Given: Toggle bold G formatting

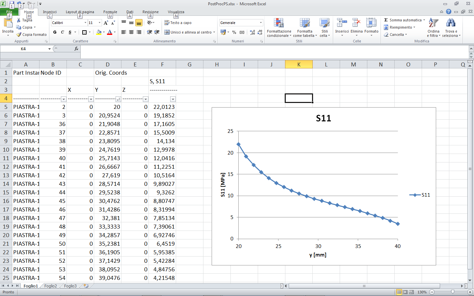Looking at the screenshot, I should pos(55,32).
